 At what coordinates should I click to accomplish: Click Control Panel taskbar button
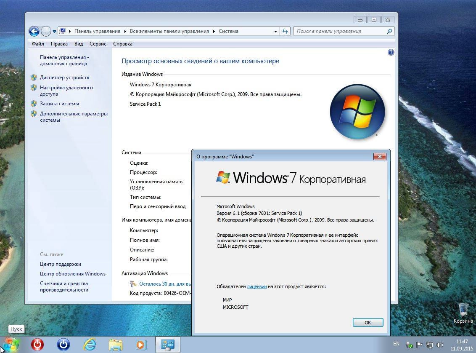(x=168, y=345)
